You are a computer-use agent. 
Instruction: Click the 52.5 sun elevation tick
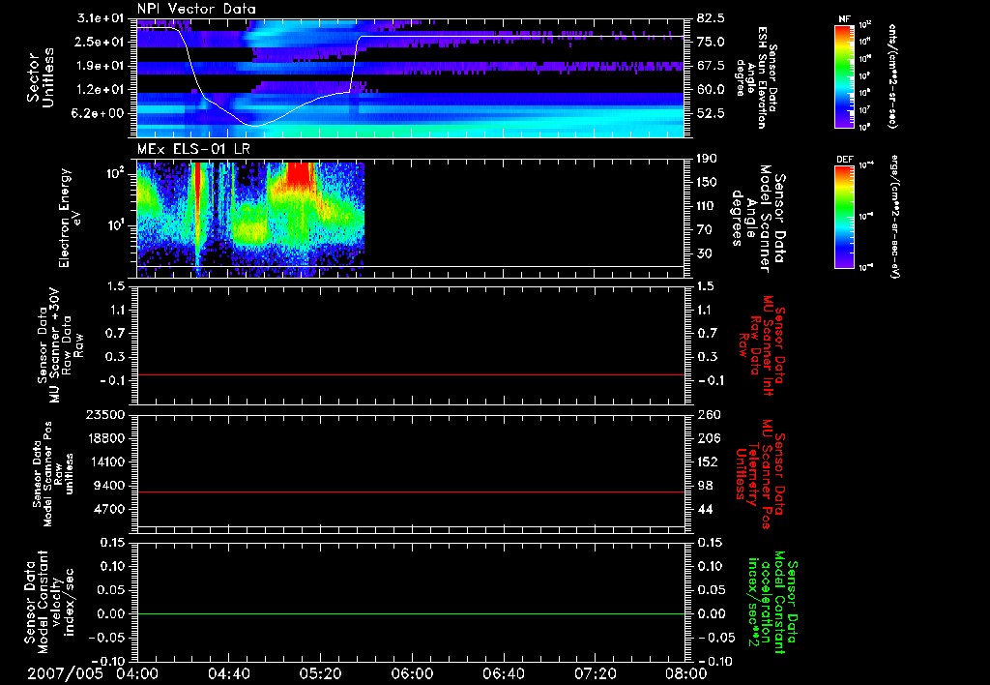coord(711,113)
